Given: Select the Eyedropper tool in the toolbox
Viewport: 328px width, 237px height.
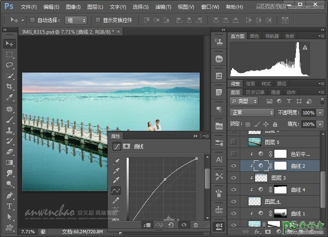Looking at the screenshot, I should (9, 97).
